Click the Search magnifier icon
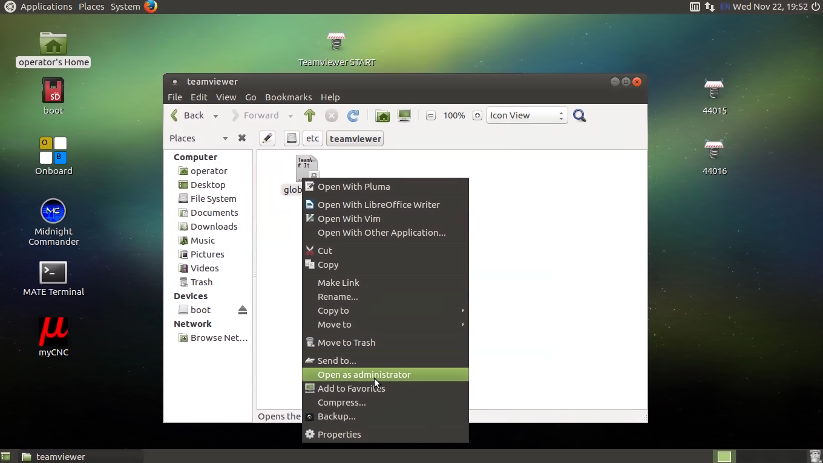This screenshot has height=463, width=823. (x=580, y=115)
